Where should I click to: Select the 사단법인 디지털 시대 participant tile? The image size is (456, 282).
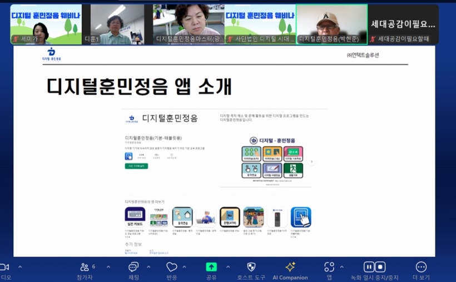260,24
